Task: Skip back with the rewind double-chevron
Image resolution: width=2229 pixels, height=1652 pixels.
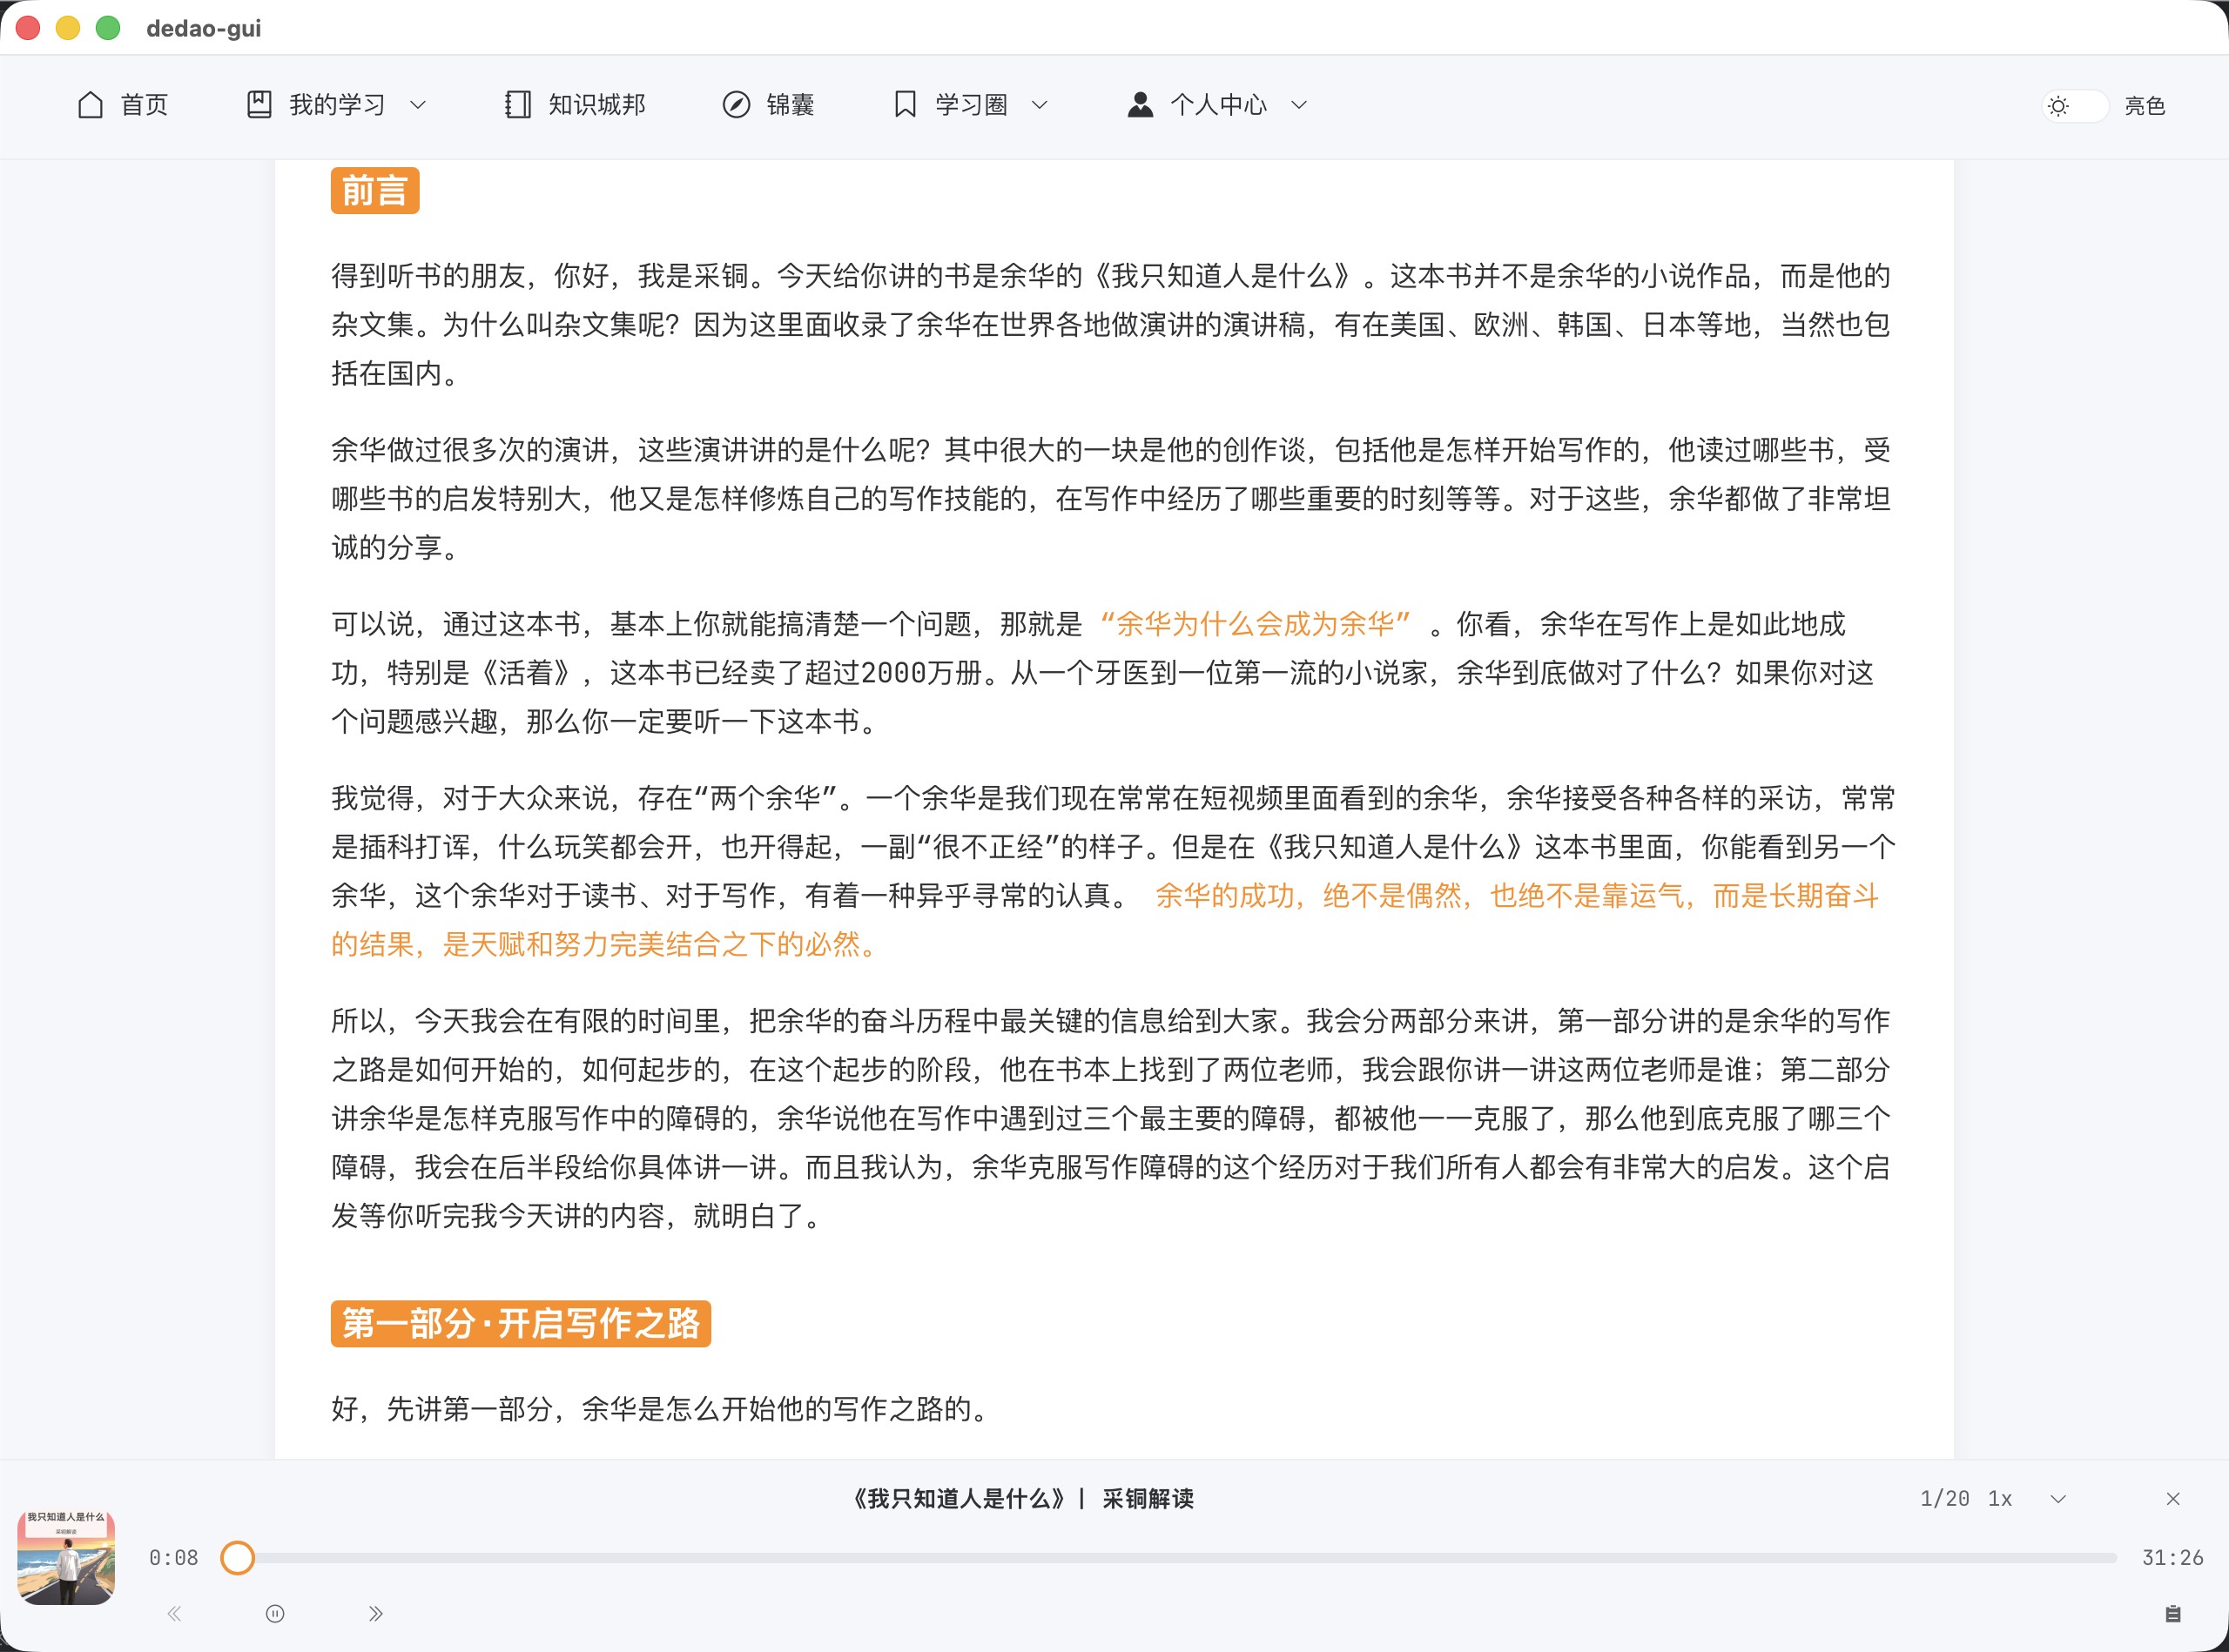Action: (x=174, y=1613)
